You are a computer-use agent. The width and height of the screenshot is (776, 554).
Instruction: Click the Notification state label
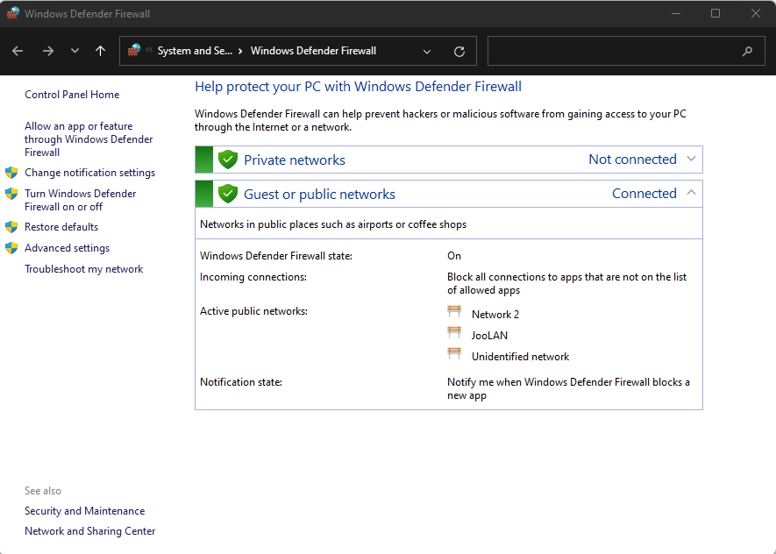[241, 382]
